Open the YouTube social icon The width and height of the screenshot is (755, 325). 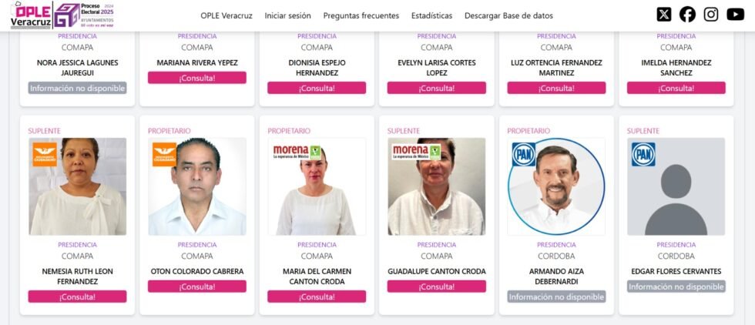pyautogui.click(x=735, y=15)
